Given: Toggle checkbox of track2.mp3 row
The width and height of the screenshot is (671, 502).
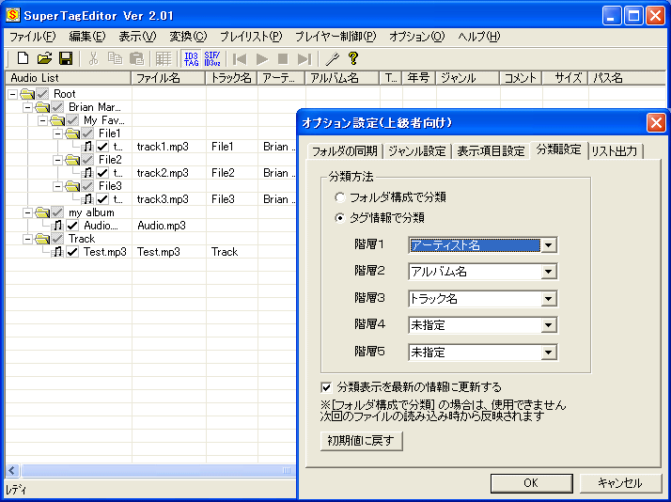Looking at the screenshot, I should (102, 173).
